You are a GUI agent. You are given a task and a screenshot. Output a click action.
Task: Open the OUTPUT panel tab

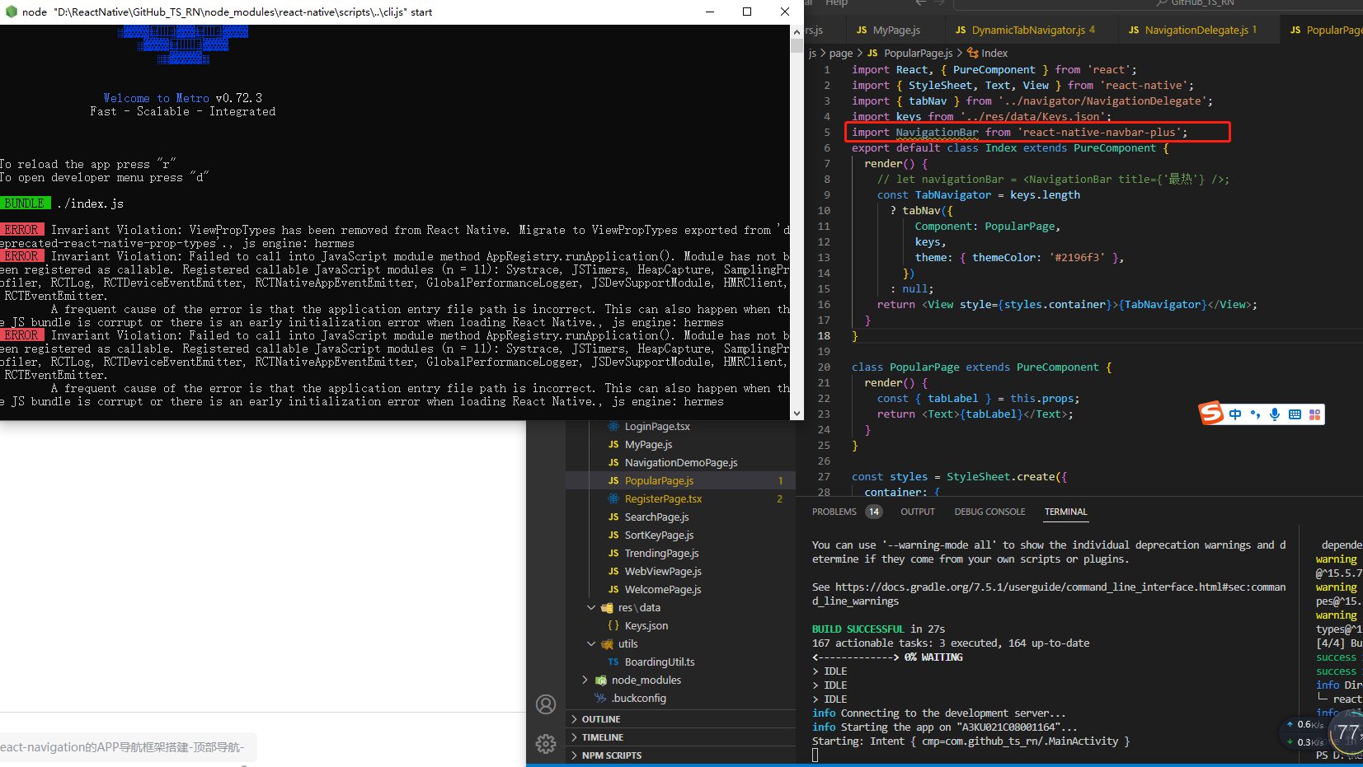click(918, 512)
